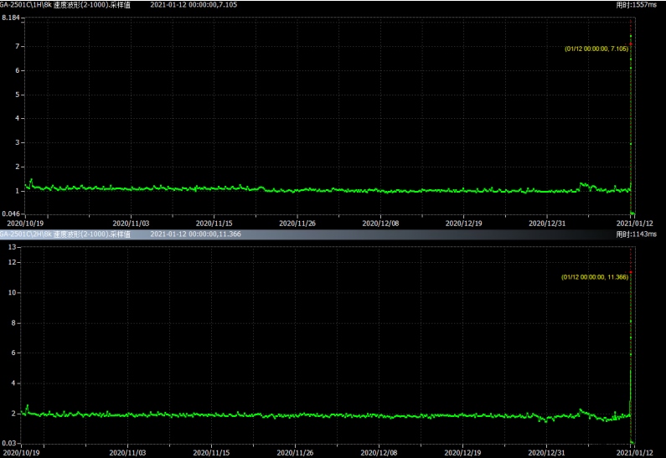
Task: Click the 2020/11/26 date on lower chart
Action: pos(297,453)
